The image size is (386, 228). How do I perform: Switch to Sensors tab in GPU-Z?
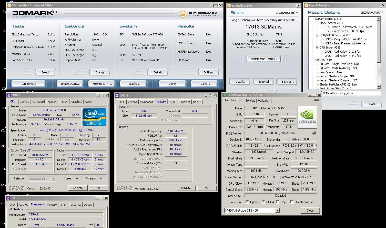tap(250, 101)
